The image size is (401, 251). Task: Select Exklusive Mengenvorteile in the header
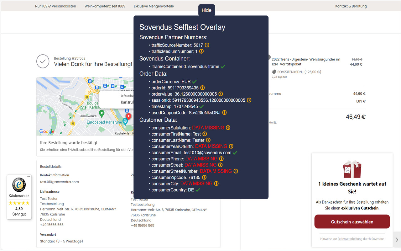point(154,6)
